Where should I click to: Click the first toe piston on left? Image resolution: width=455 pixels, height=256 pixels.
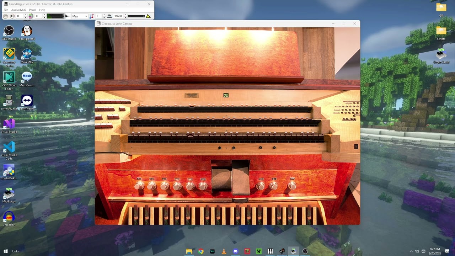(139, 185)
